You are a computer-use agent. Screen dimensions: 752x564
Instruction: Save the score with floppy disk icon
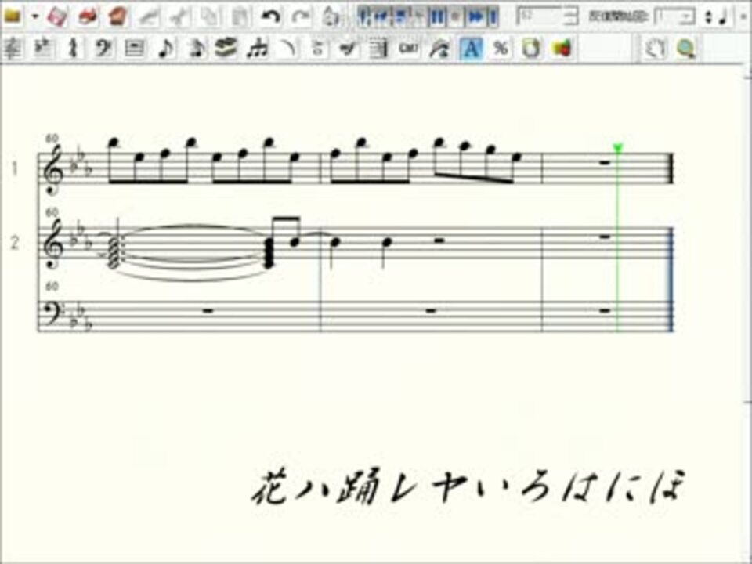57,16
